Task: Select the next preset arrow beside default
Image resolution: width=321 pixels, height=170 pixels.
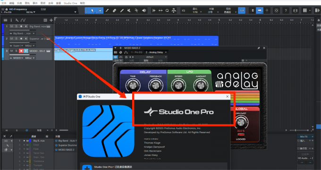Action: 133,57
